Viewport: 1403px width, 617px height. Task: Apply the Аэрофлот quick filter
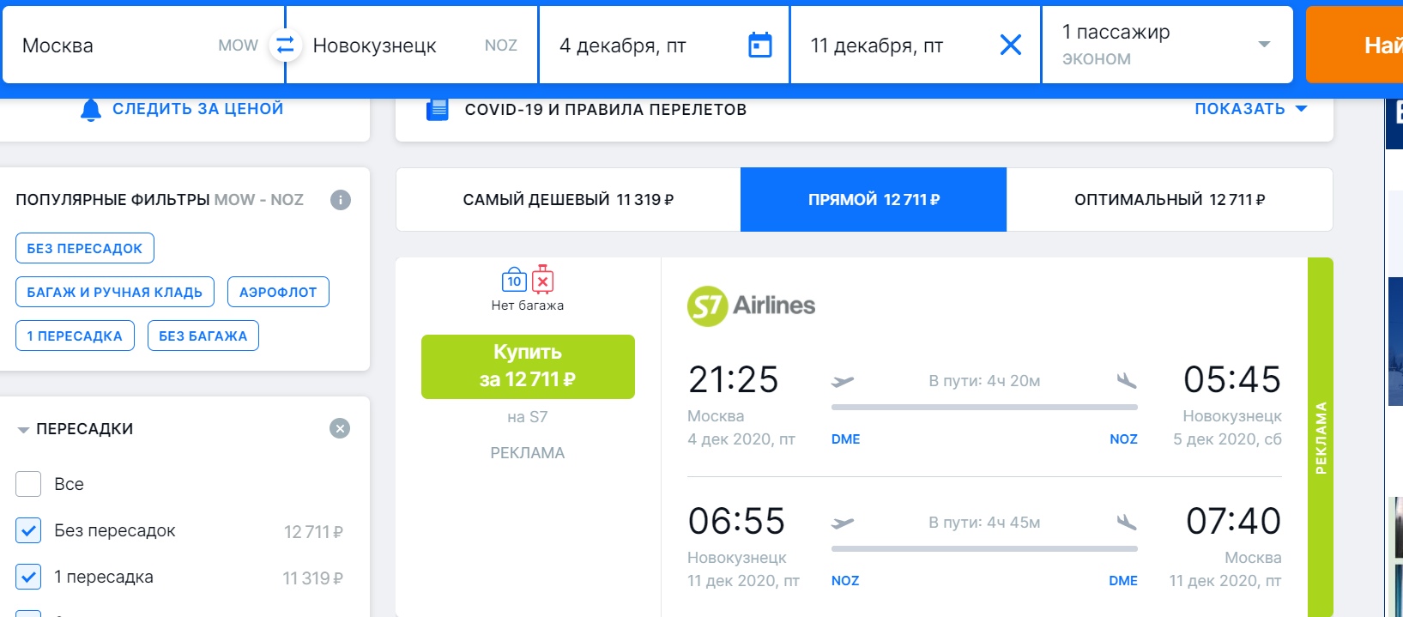278,292
